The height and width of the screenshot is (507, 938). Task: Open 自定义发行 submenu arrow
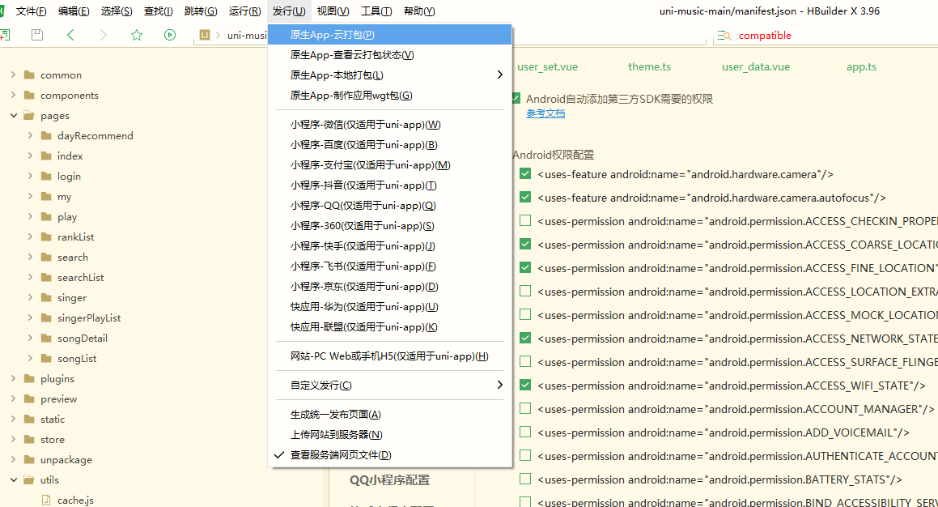tap(499, 385)
